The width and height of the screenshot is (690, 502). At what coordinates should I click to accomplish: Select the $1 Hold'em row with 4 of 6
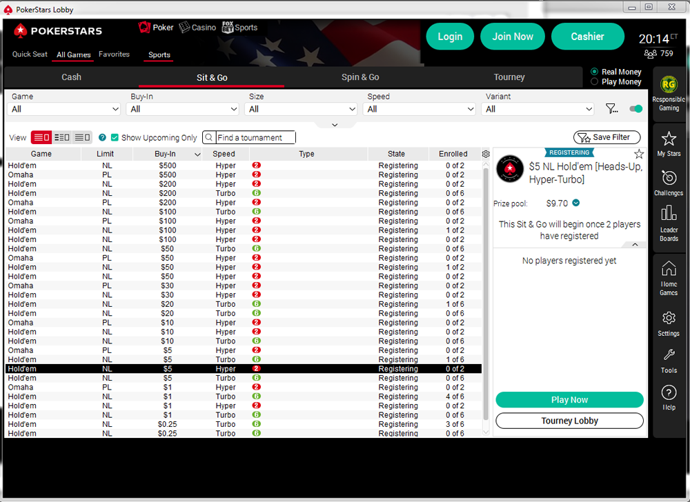[244, 396]
